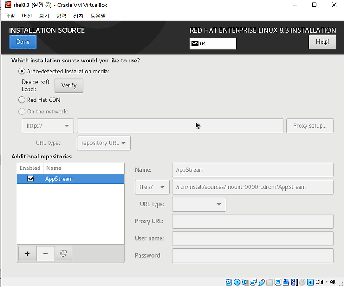Click the Device: sr0 label

35,82
